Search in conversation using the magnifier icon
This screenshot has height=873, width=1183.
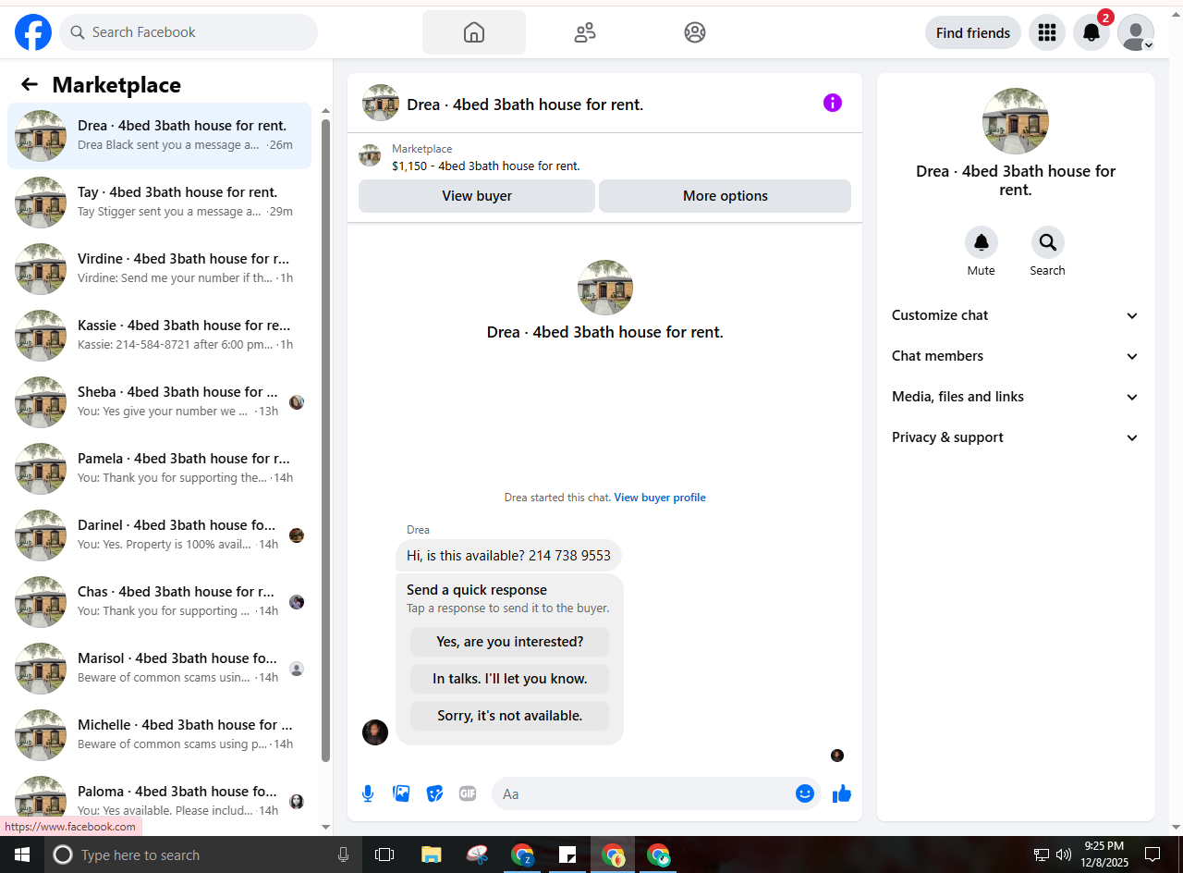pyautogui.click(x=1048, y=242)
